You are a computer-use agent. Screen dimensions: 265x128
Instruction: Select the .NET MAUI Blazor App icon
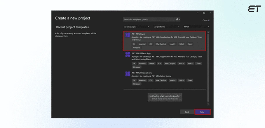(x=128, y=55)
